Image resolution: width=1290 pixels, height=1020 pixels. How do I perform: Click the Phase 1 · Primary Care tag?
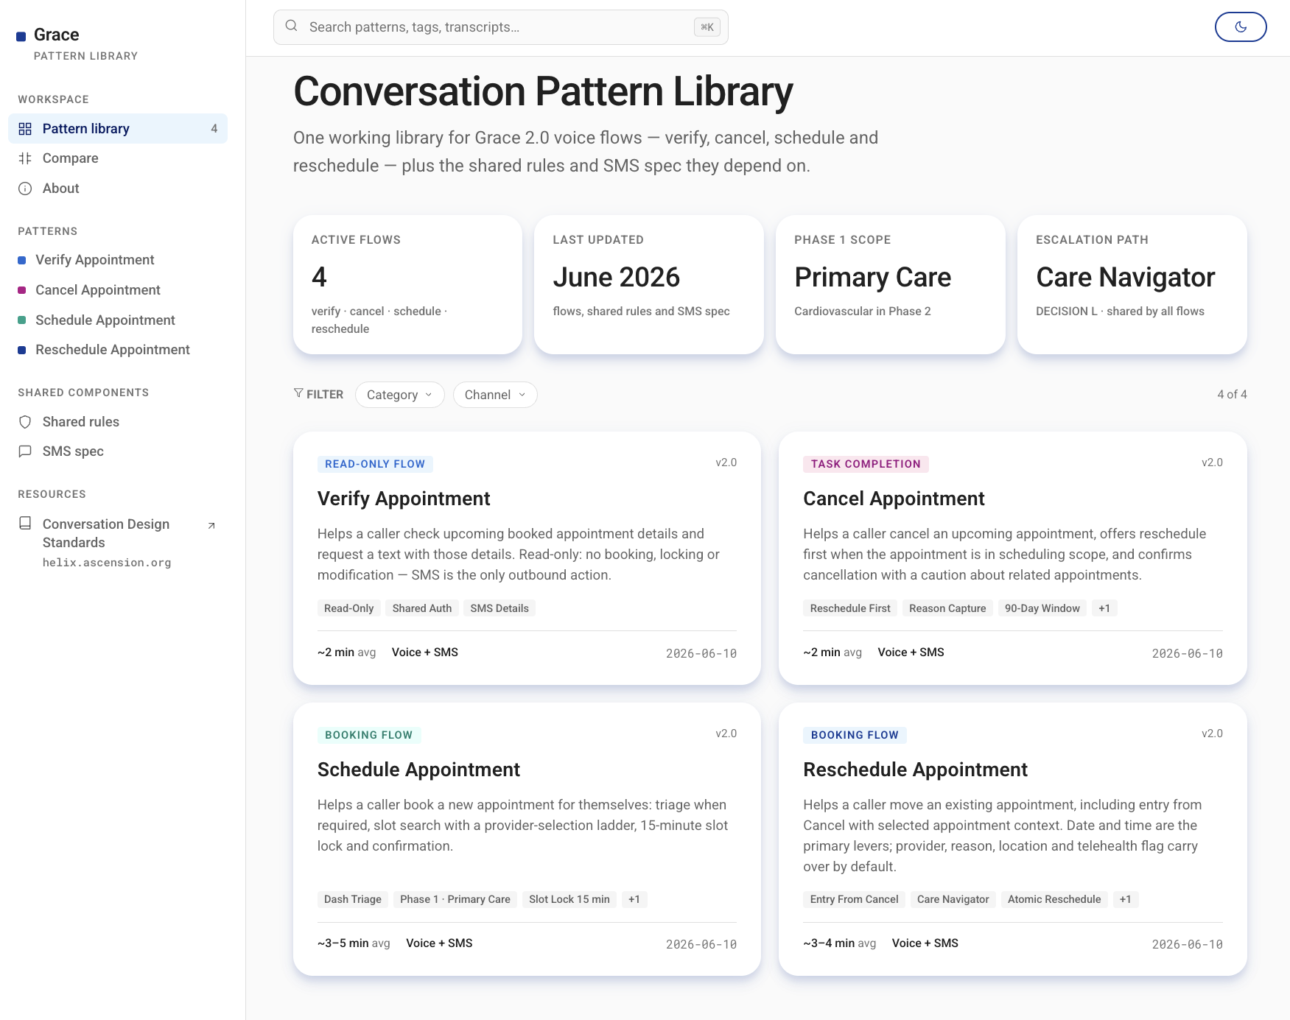click(x=455, y=899)
